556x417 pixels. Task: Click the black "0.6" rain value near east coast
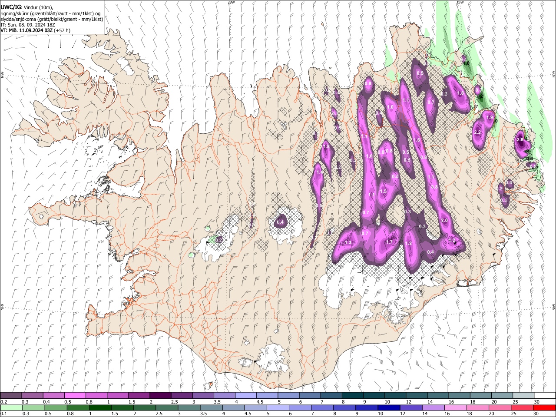pos(530,159)
